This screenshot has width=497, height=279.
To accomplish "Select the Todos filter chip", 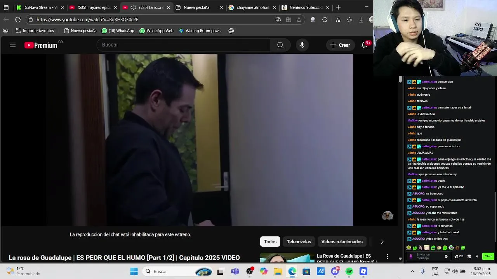I will tap(270, 242).
